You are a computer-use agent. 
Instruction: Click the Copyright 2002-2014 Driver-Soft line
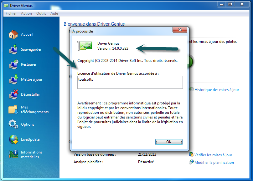click(x=127, y=61)
